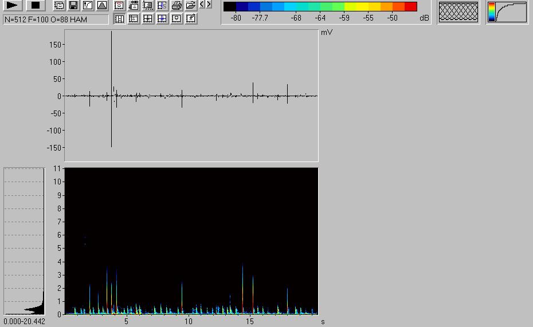This screenshot has width=533, height=327.
Task: Open the color gradient curve button
Action: tap(507, 12)
